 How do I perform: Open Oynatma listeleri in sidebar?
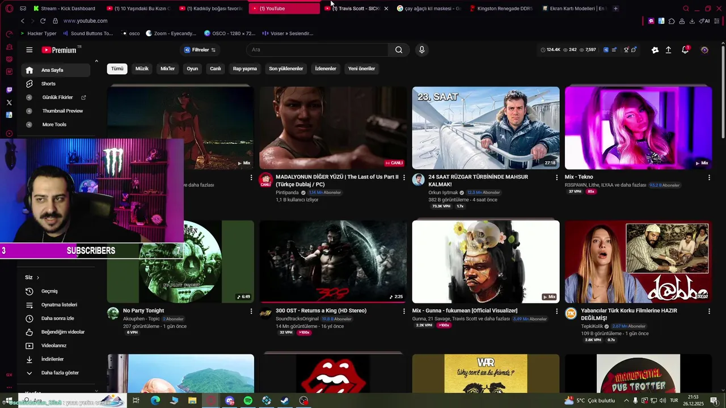(56, 305)
